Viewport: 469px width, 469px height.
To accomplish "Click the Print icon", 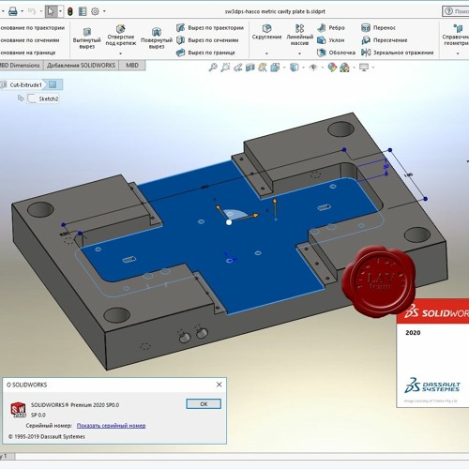I will point(13,11).
